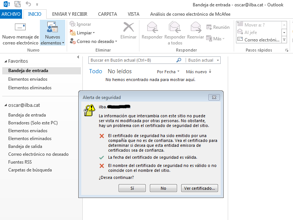This screenshot has width=293, height=220.
Task: Click the Reenviar envelope icon
Action: (196, 27)
